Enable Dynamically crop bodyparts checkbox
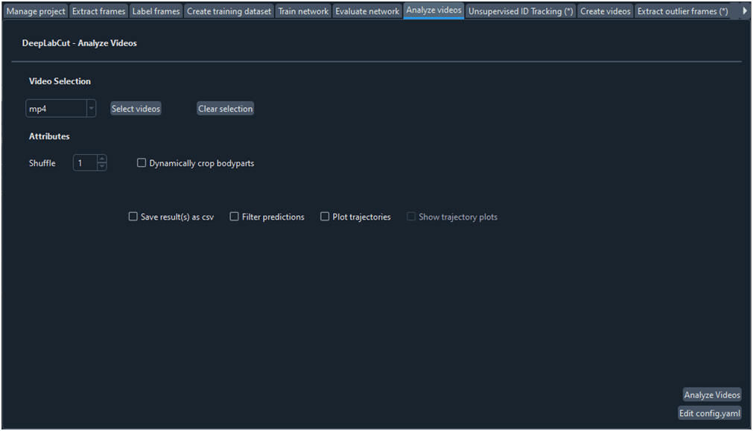The height and width of the screenshot is (431, 753). tap(142, 163)
